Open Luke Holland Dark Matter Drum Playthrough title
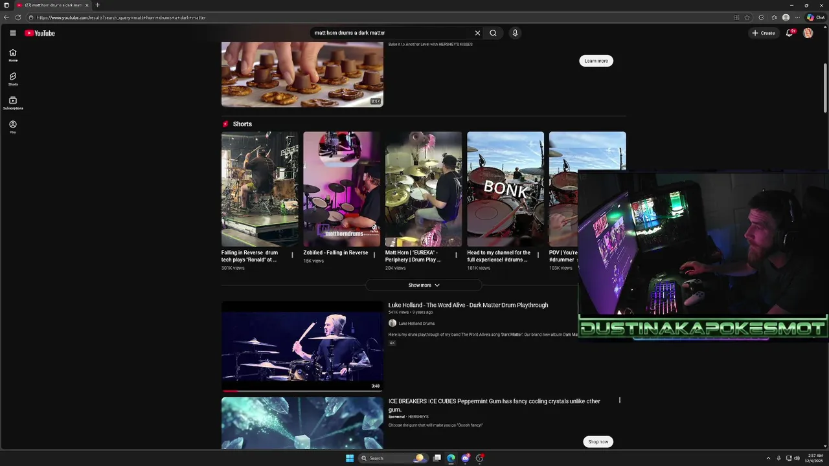Viewport: 829px width, 466px height. pos(468,305)
